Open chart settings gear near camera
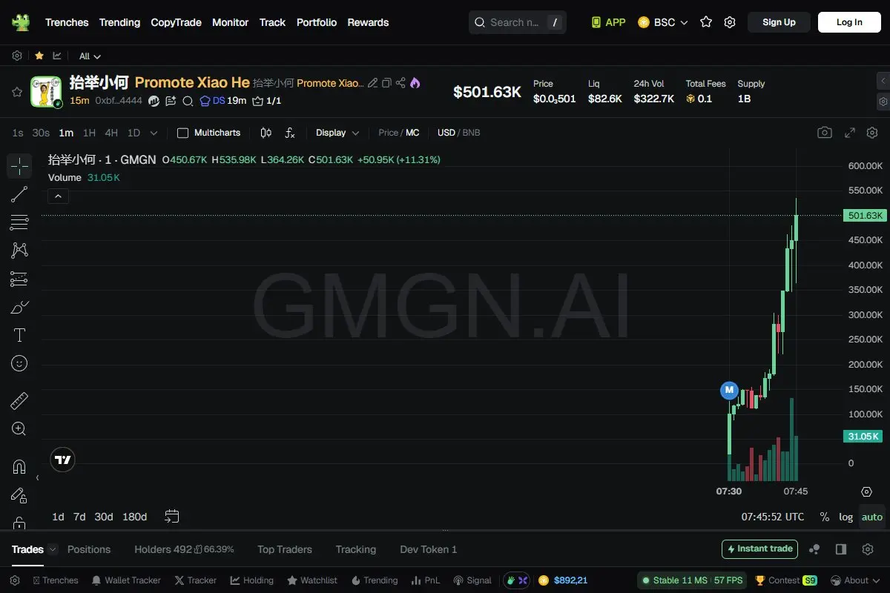Viewport: 890px width, 593px height. (871, 133)
